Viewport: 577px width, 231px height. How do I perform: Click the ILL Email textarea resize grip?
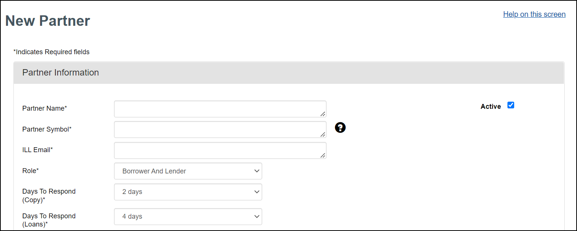pos(323,155)
